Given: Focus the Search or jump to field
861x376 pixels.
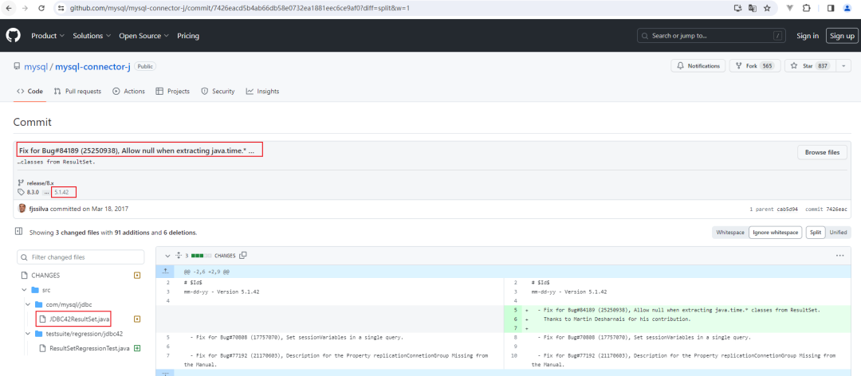Looking at the screenshot, I should 710,36.
